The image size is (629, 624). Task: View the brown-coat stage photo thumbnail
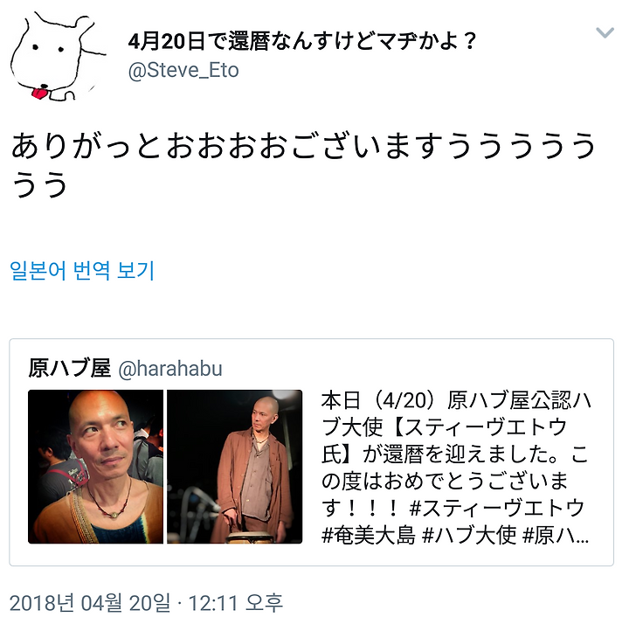coord(235,467)
